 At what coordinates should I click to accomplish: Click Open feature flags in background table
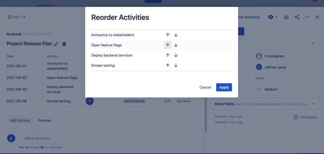[x=62, y=78]
